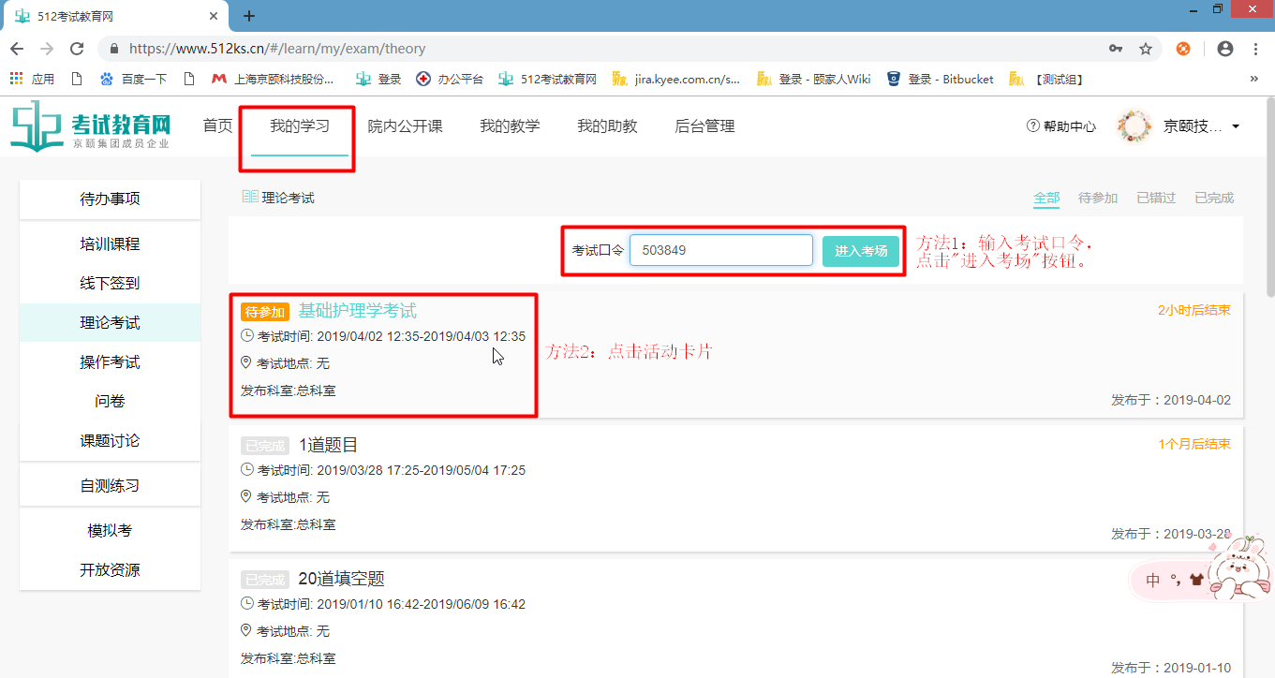Open 操作考试 in the sidebar
Viewport: 1275px width, 678px height.
[110, 361]
